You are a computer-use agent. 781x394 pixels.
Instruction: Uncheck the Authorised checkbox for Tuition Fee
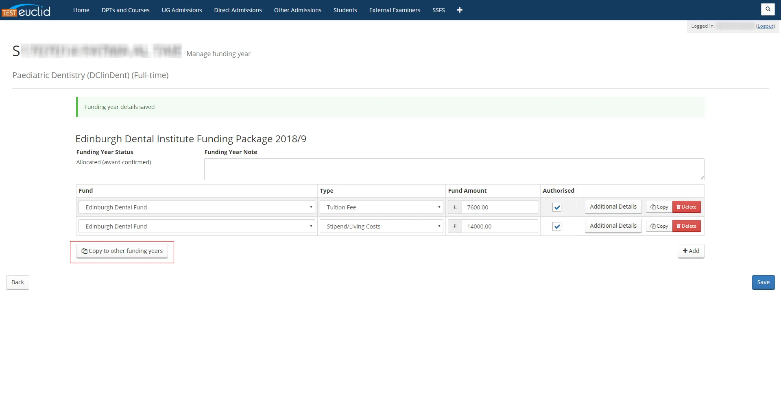click(557, 207)
